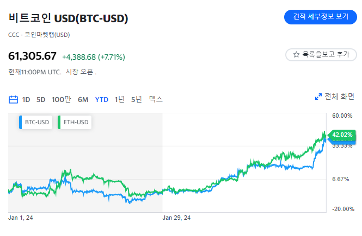
Task: Click the Jan 29, 24 axis label
Action: (x=176, y=218)
